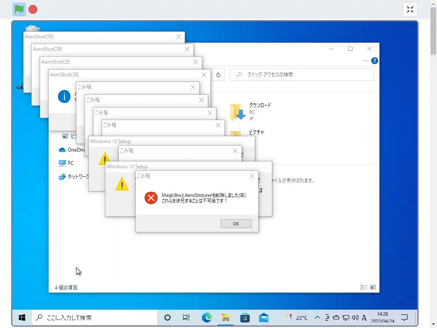Select PC in the navigation pane
The height and width of the screenshot is (328, 437).
66,163
